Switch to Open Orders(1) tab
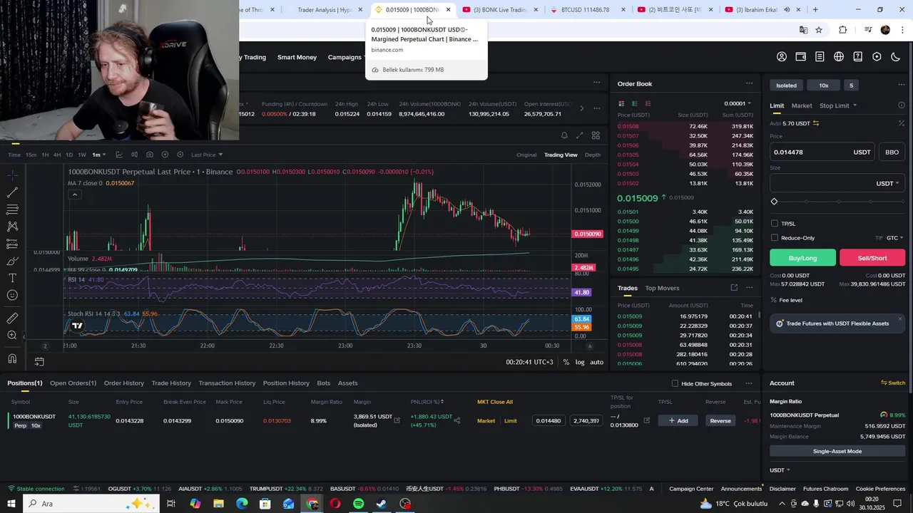The height and width of the screenshot is (513, 913). point(73,383)
